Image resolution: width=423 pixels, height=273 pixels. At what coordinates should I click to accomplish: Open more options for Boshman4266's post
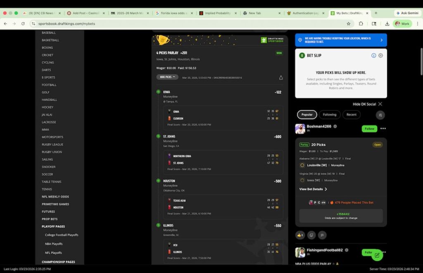pyautogui.click(x=383, y=129)
